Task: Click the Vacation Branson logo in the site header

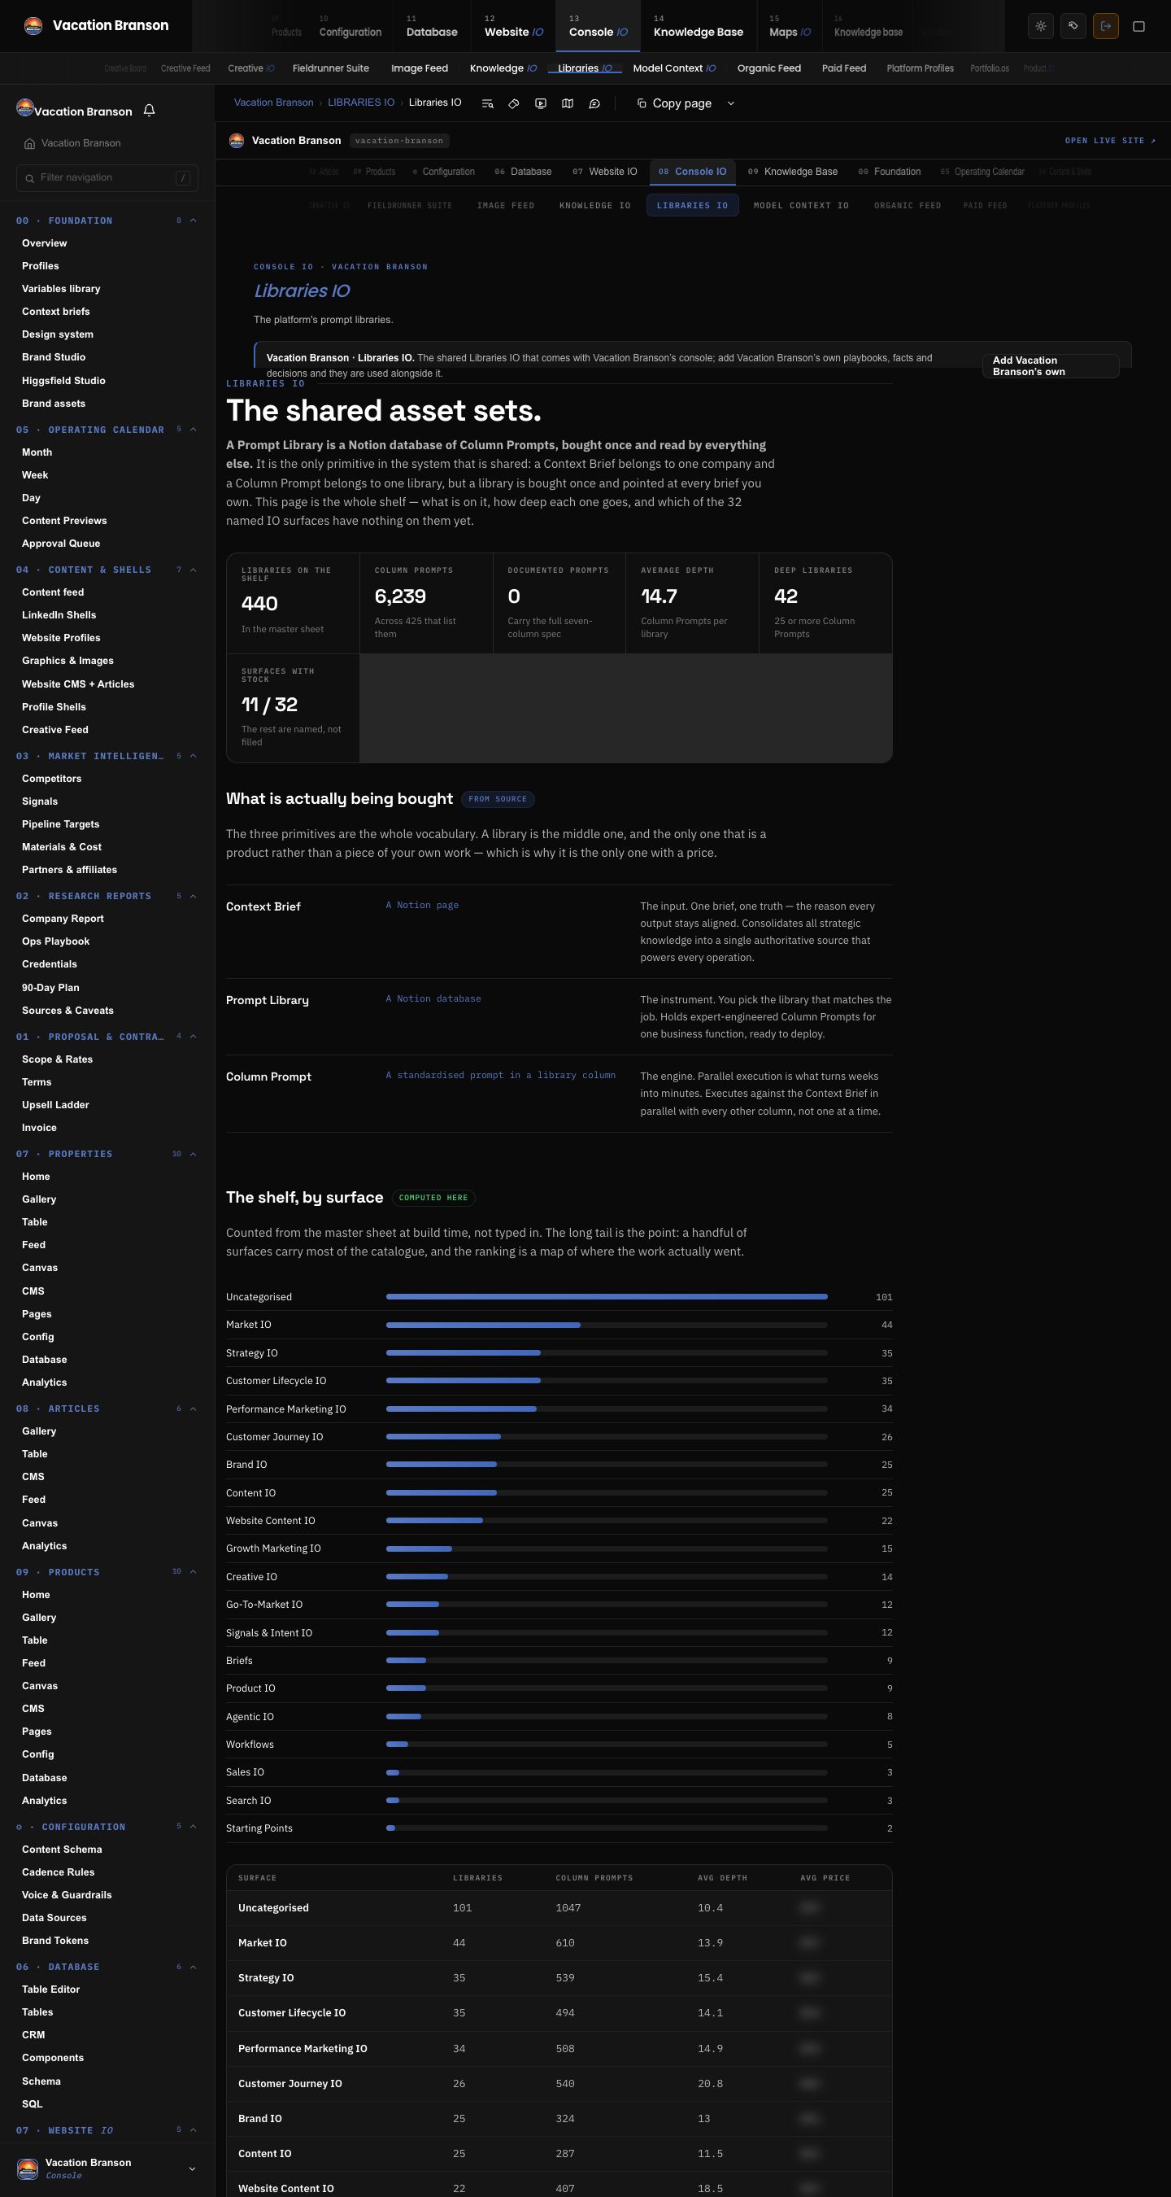Action: 237,141
